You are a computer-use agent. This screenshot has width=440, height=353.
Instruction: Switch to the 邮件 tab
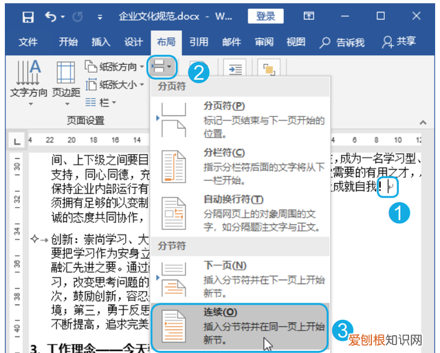(232, 42)
